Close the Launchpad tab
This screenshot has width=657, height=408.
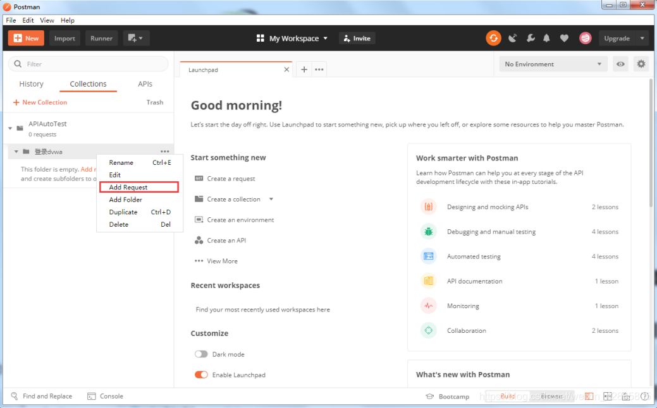(286, 69)
